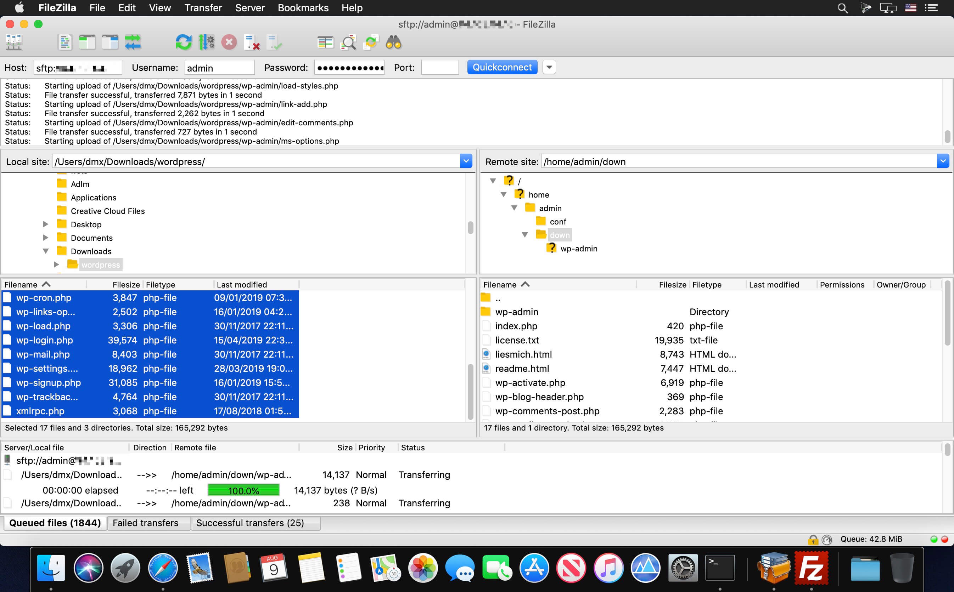Toggle message log display icon
The height and width of the screenshot is (592, 954).
click(64, 42)
